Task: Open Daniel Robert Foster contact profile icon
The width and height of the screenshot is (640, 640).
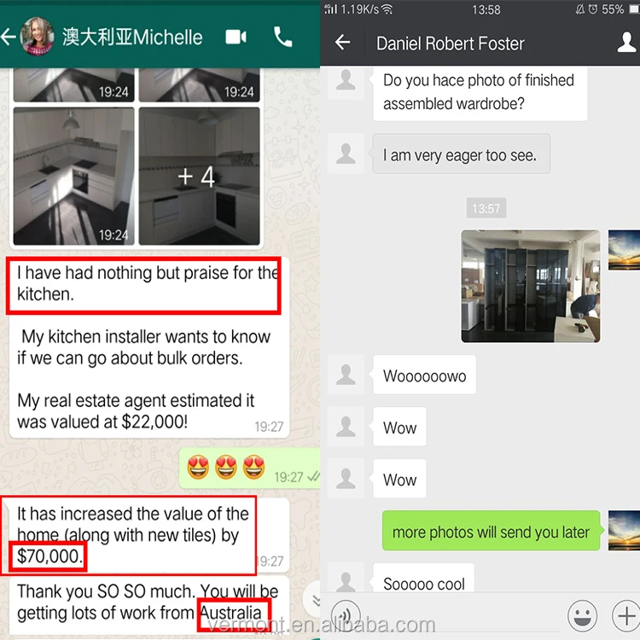Action: click(x=626, y=43)
